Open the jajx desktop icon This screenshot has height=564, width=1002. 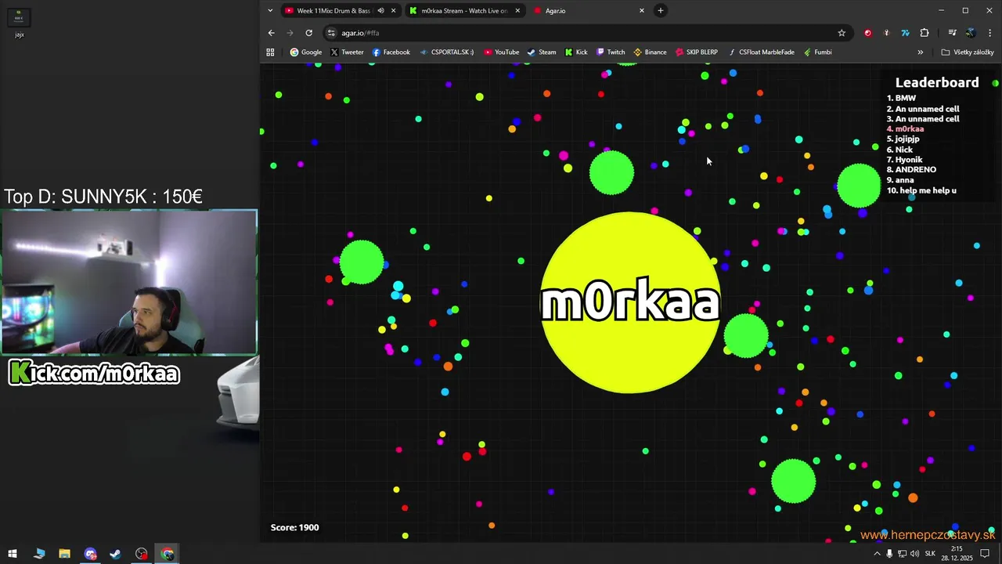pyautogui.click(x=20, y=22)
